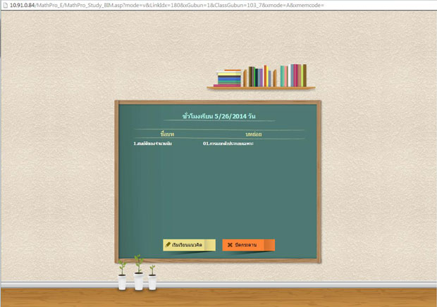Click the rightmost potted plant

pos(152,276)
